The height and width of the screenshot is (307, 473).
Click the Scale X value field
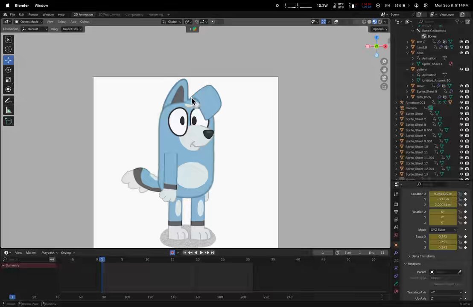443,237
